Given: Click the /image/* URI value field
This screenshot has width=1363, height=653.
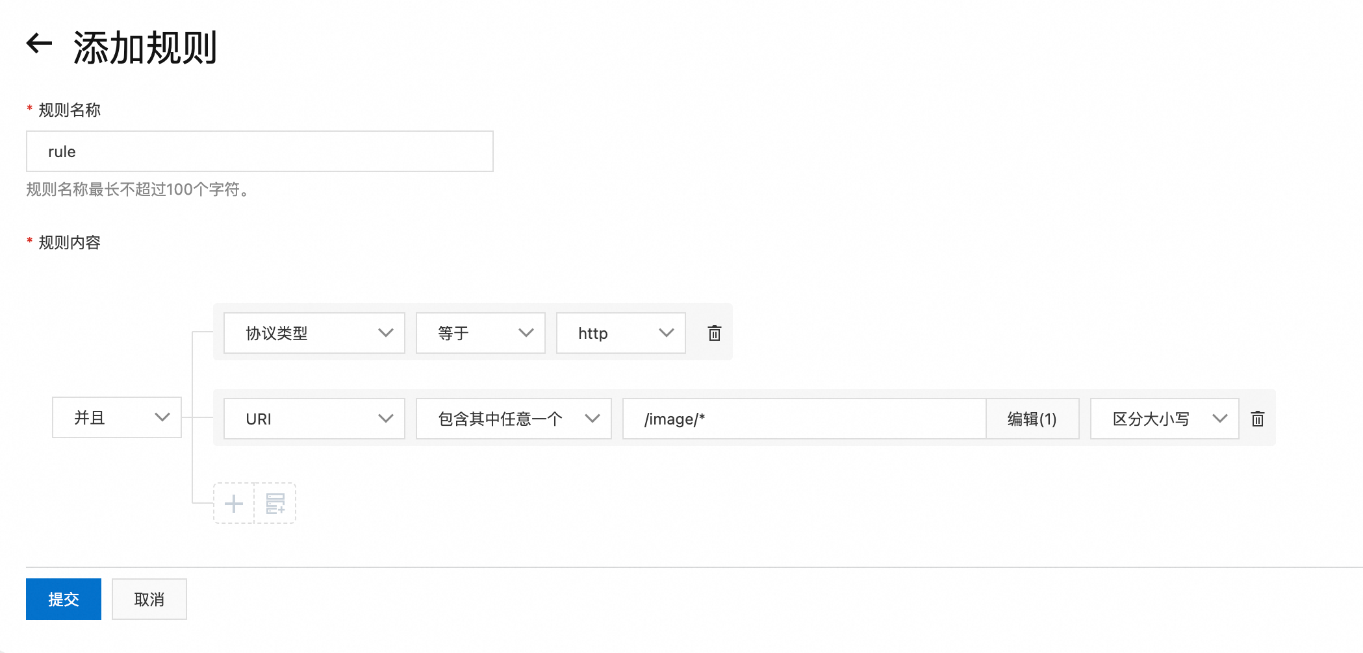Looking at the screenshot, I should click(804, 419).
